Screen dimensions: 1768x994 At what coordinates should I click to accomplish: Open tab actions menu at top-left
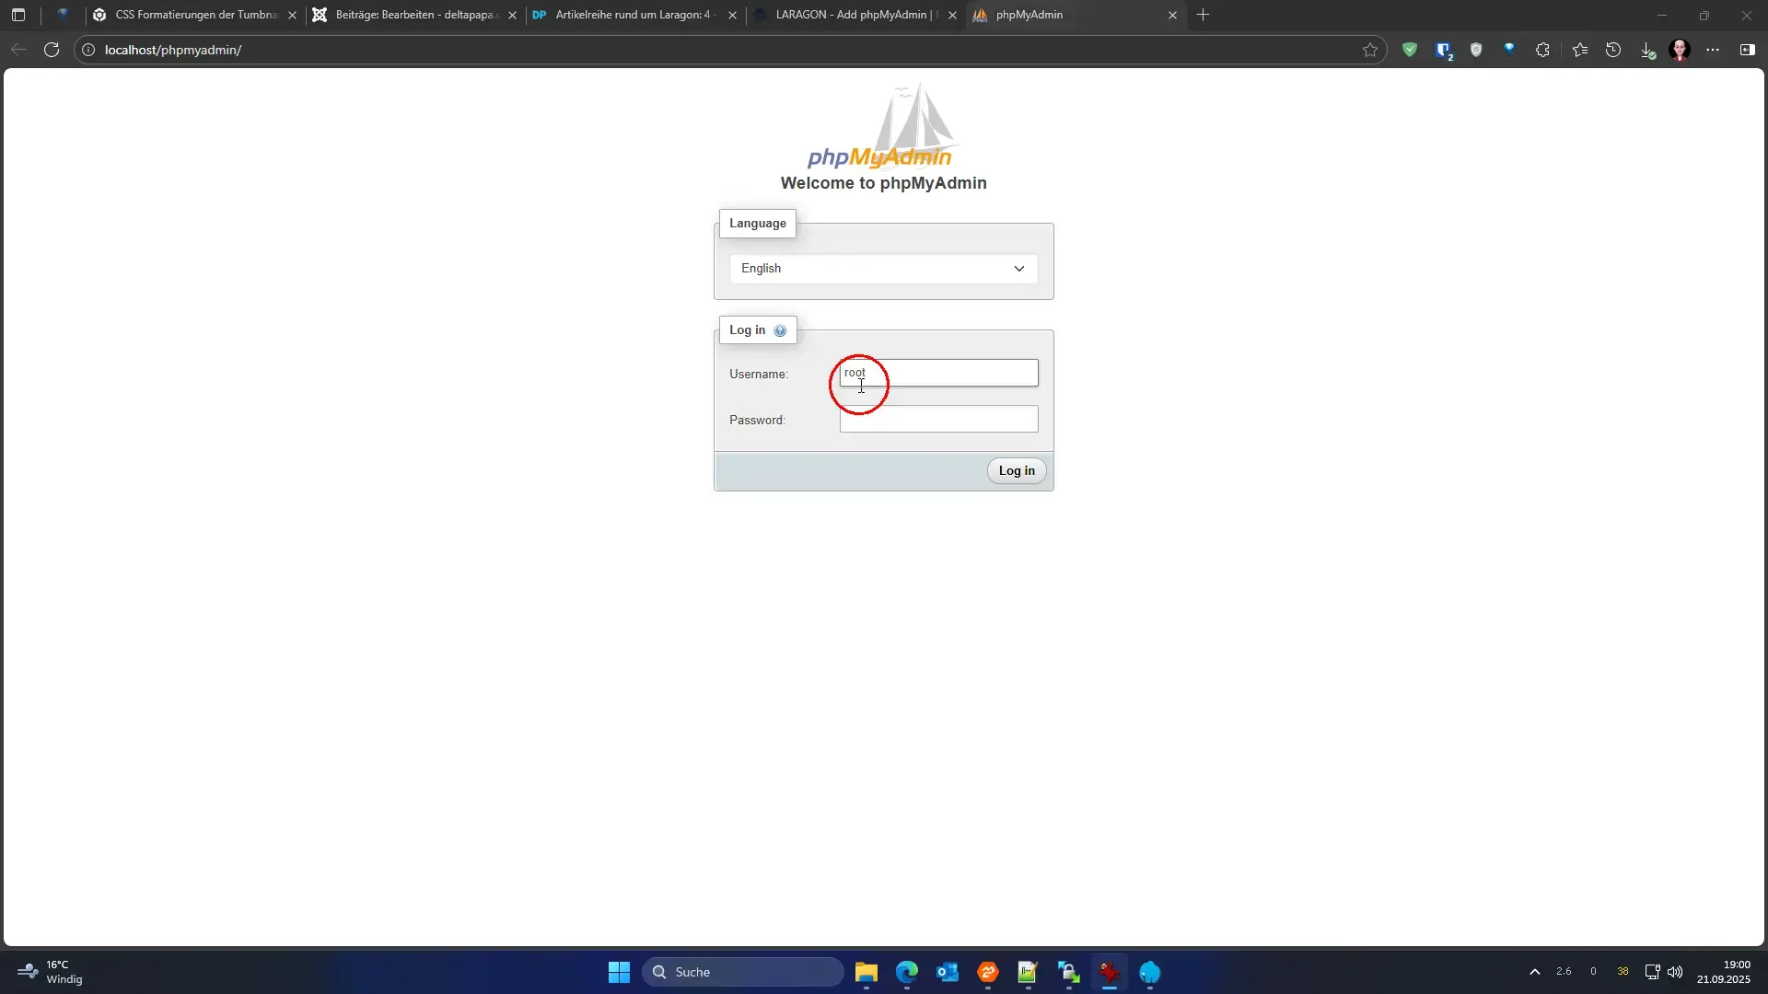click(x=18, y=15)
